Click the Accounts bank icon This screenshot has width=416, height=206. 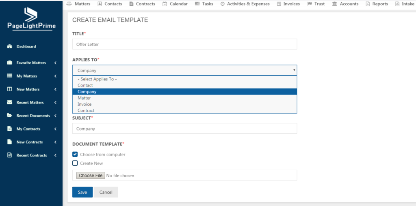335,4
